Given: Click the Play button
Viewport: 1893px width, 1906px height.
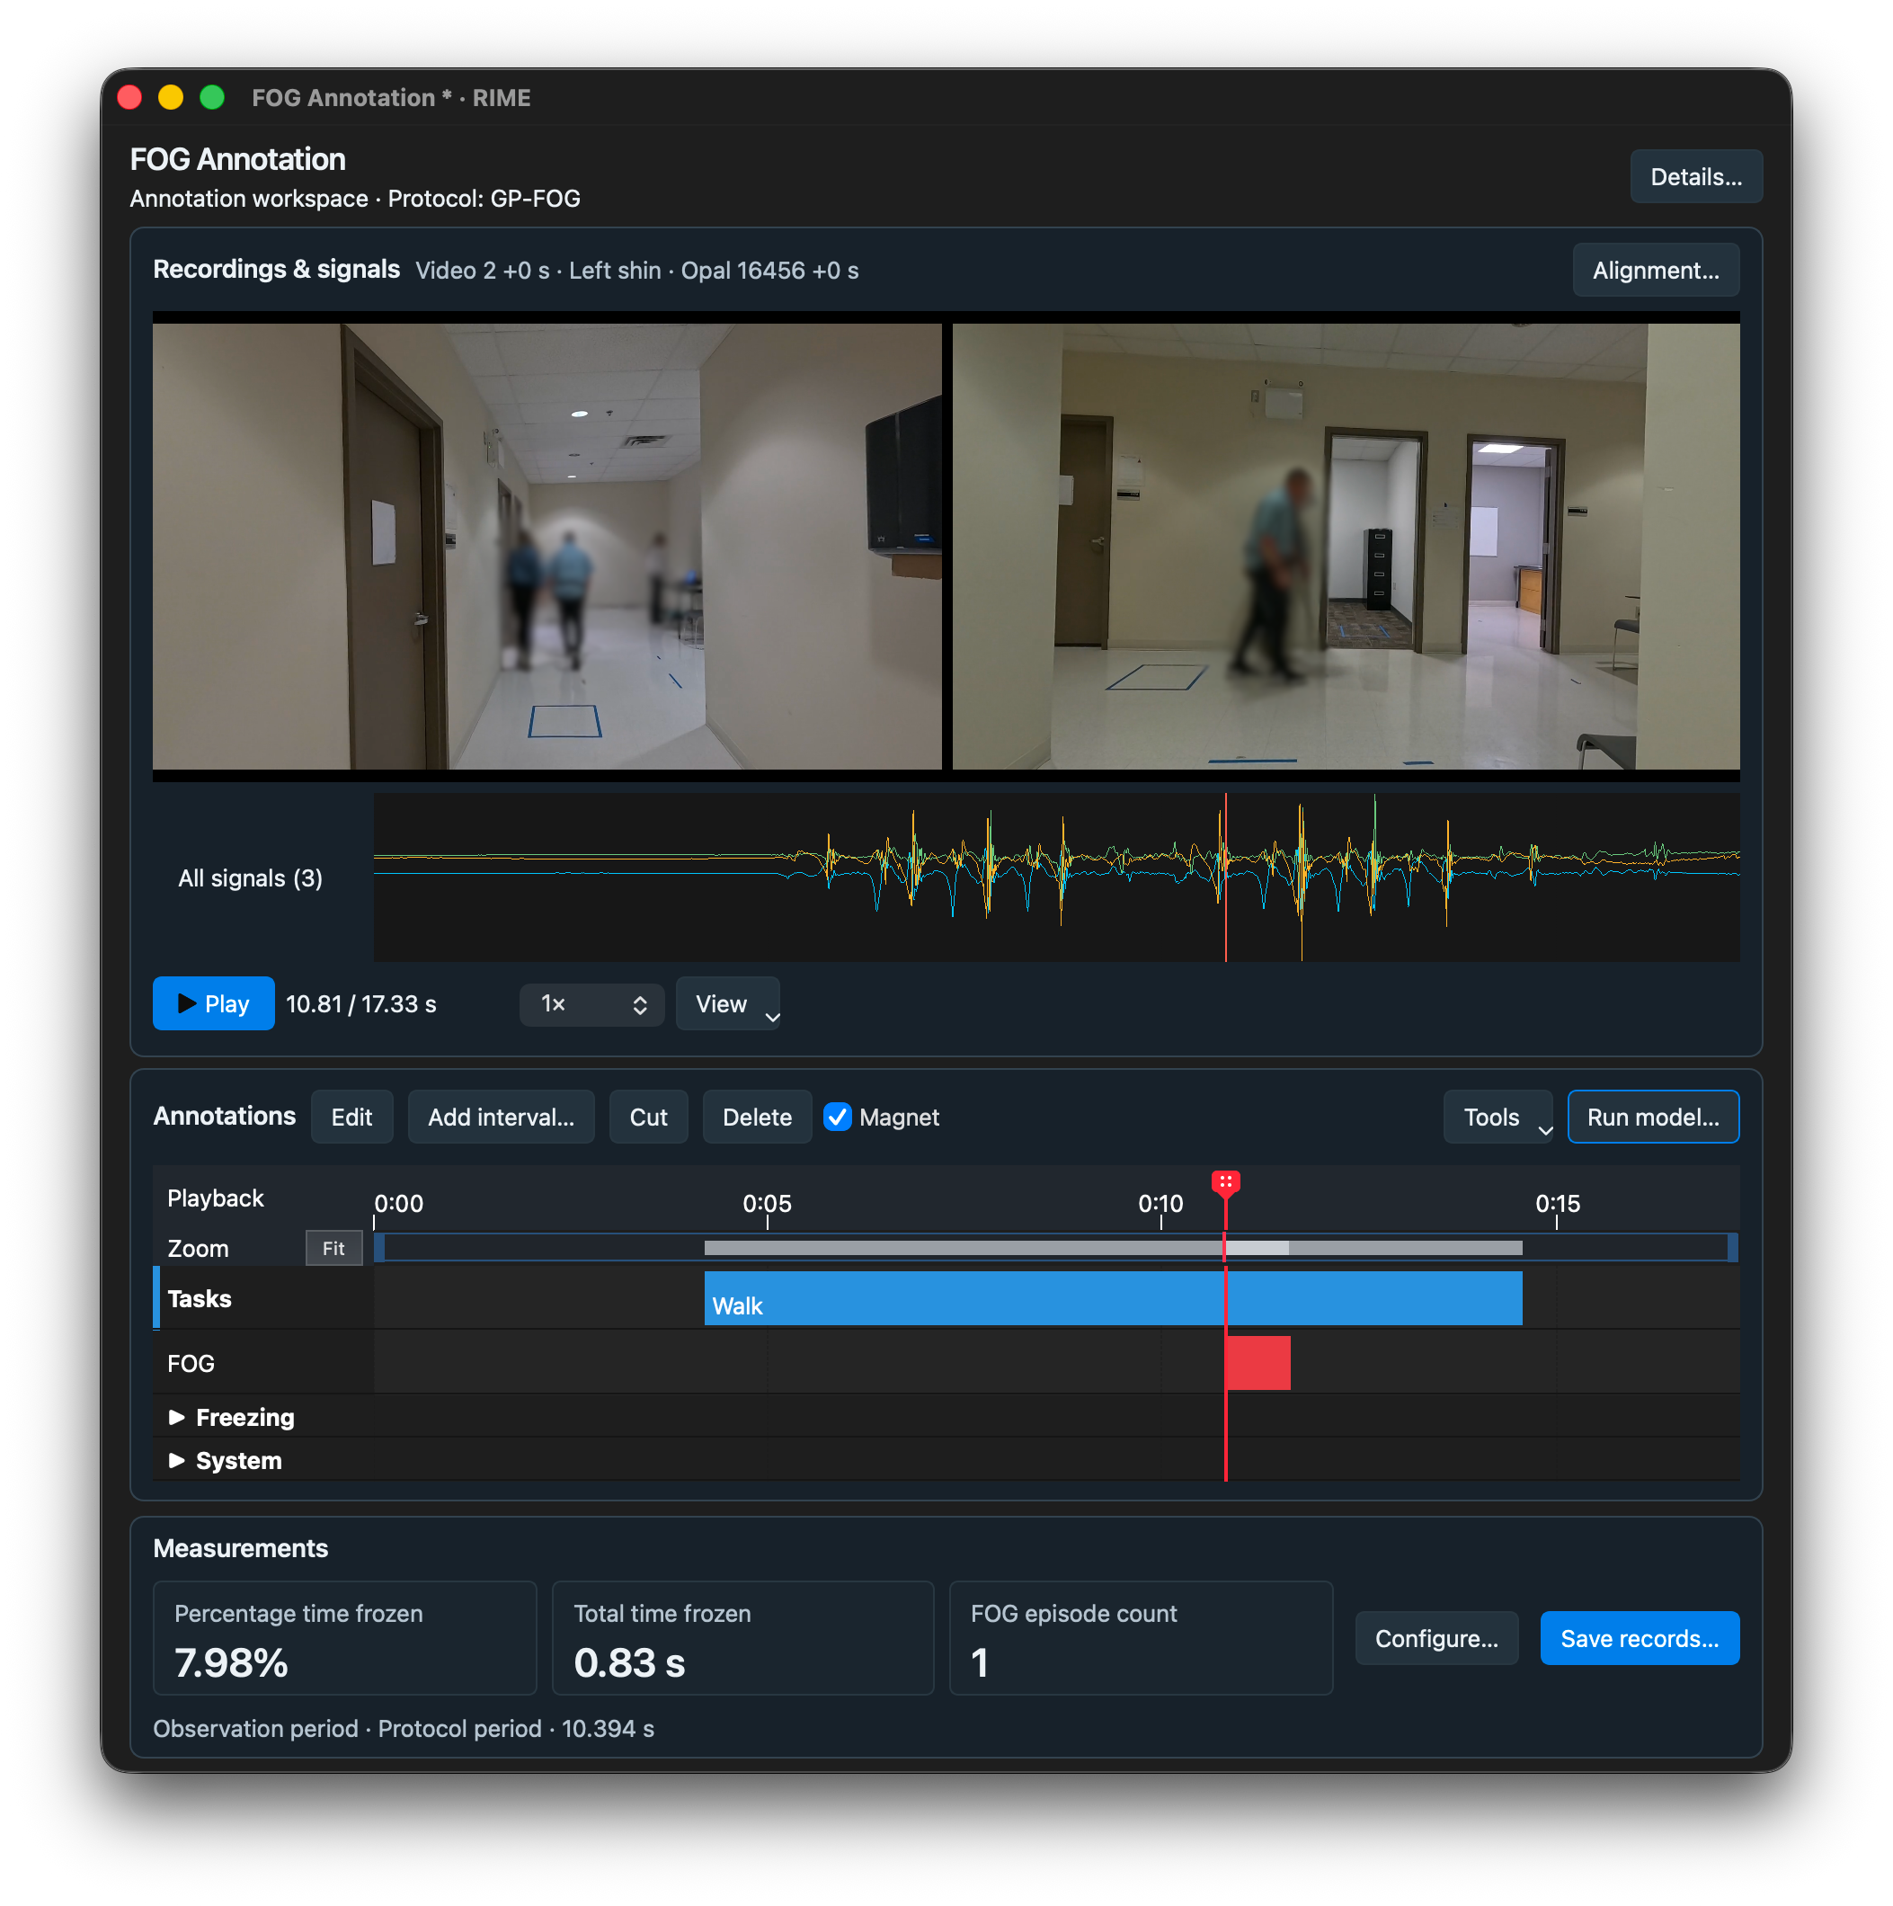Looking at the screenshot, I should tap(213, 1003).
